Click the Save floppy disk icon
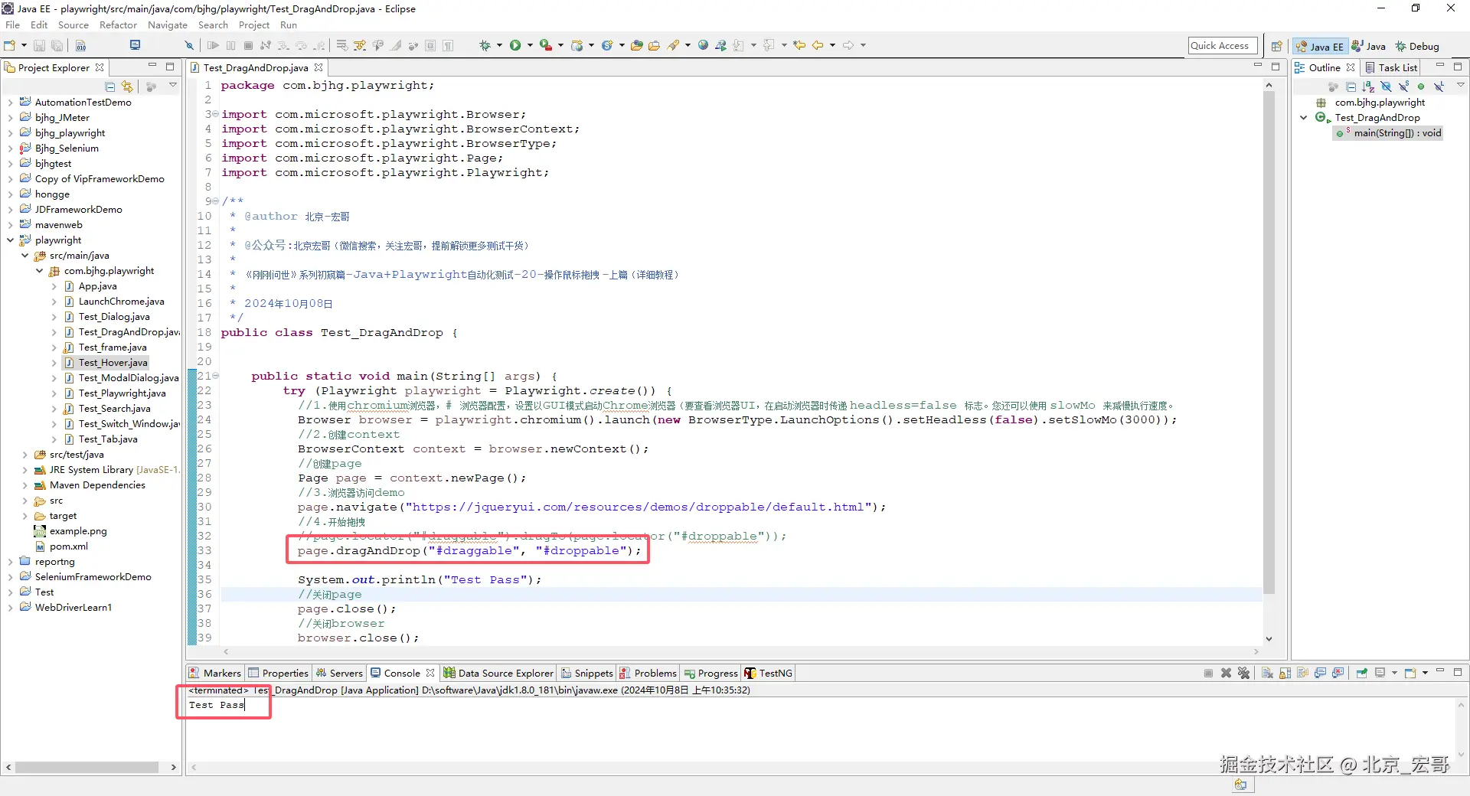The width and height of the screenshot is (1470, 796). [x=39, y=45]
